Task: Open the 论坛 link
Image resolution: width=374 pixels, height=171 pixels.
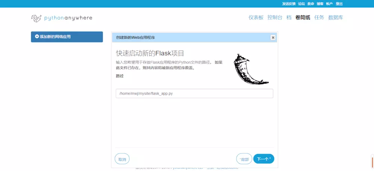Action: pos(301,4)
